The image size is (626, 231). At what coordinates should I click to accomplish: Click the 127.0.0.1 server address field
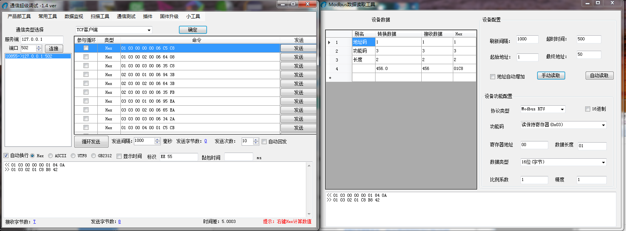(x=42, y=40)
